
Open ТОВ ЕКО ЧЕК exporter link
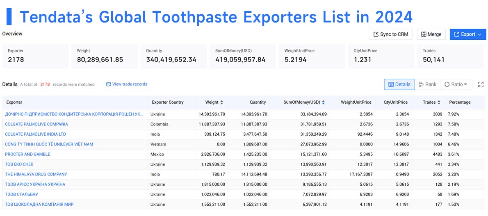[x=19, y=164]
